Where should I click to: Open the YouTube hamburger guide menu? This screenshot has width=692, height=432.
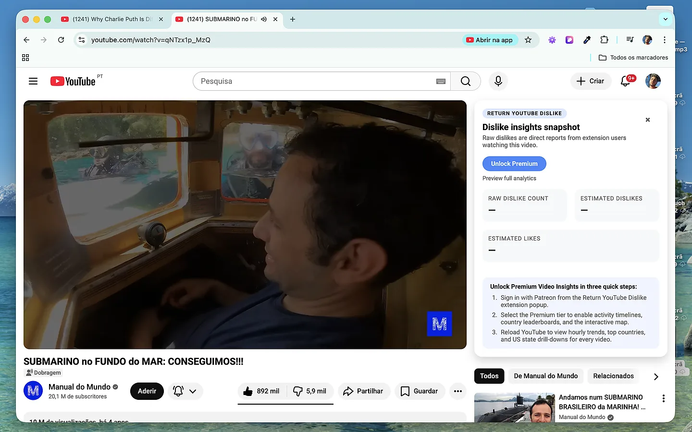pos(33,81)
